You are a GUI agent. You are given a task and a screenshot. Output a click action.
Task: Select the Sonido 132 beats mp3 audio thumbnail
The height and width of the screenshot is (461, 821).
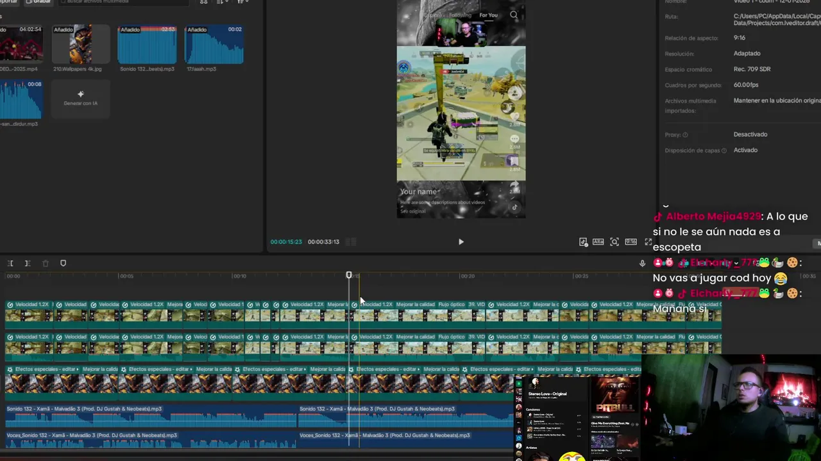tap(147, 44)
